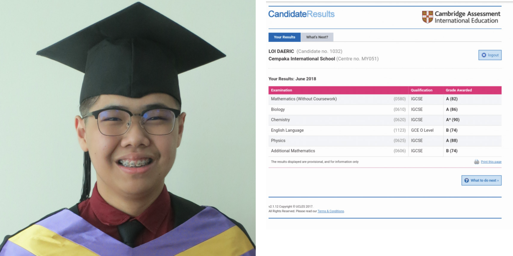Click the question mark icon on What to do next
Screen dimensions: 513x256
coord(466,180)
